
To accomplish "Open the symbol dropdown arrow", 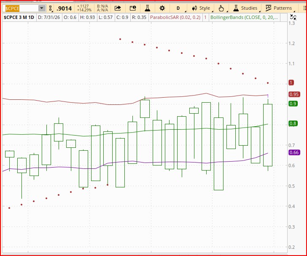I will (42, 8).
